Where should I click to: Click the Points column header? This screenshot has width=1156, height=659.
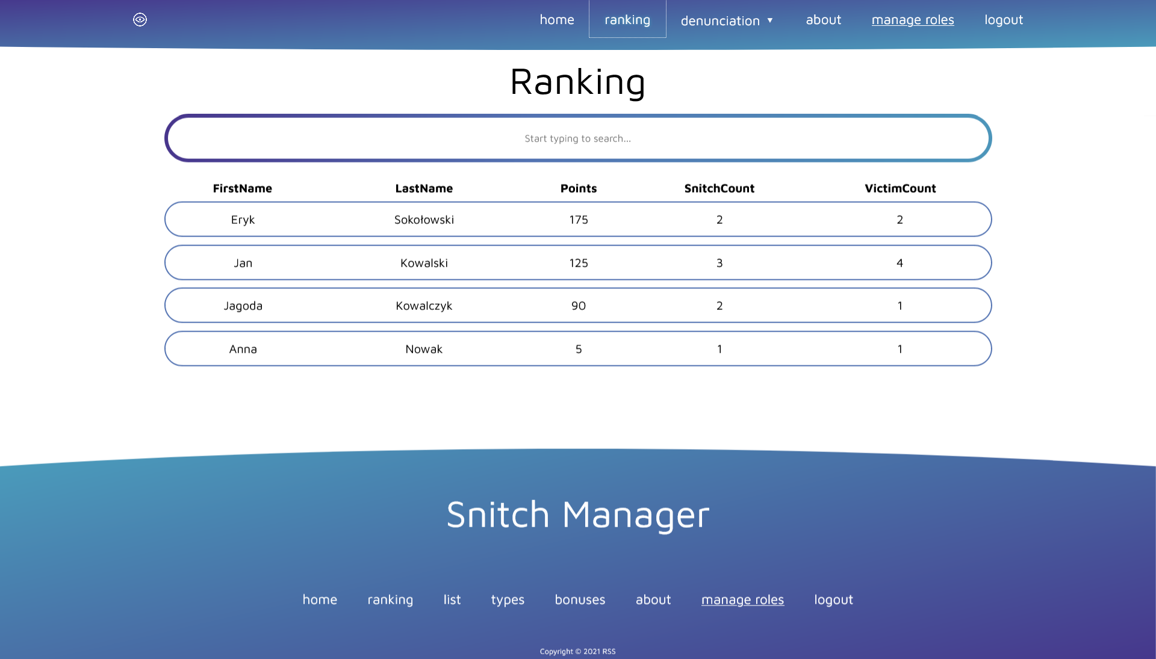pos(578,188)
